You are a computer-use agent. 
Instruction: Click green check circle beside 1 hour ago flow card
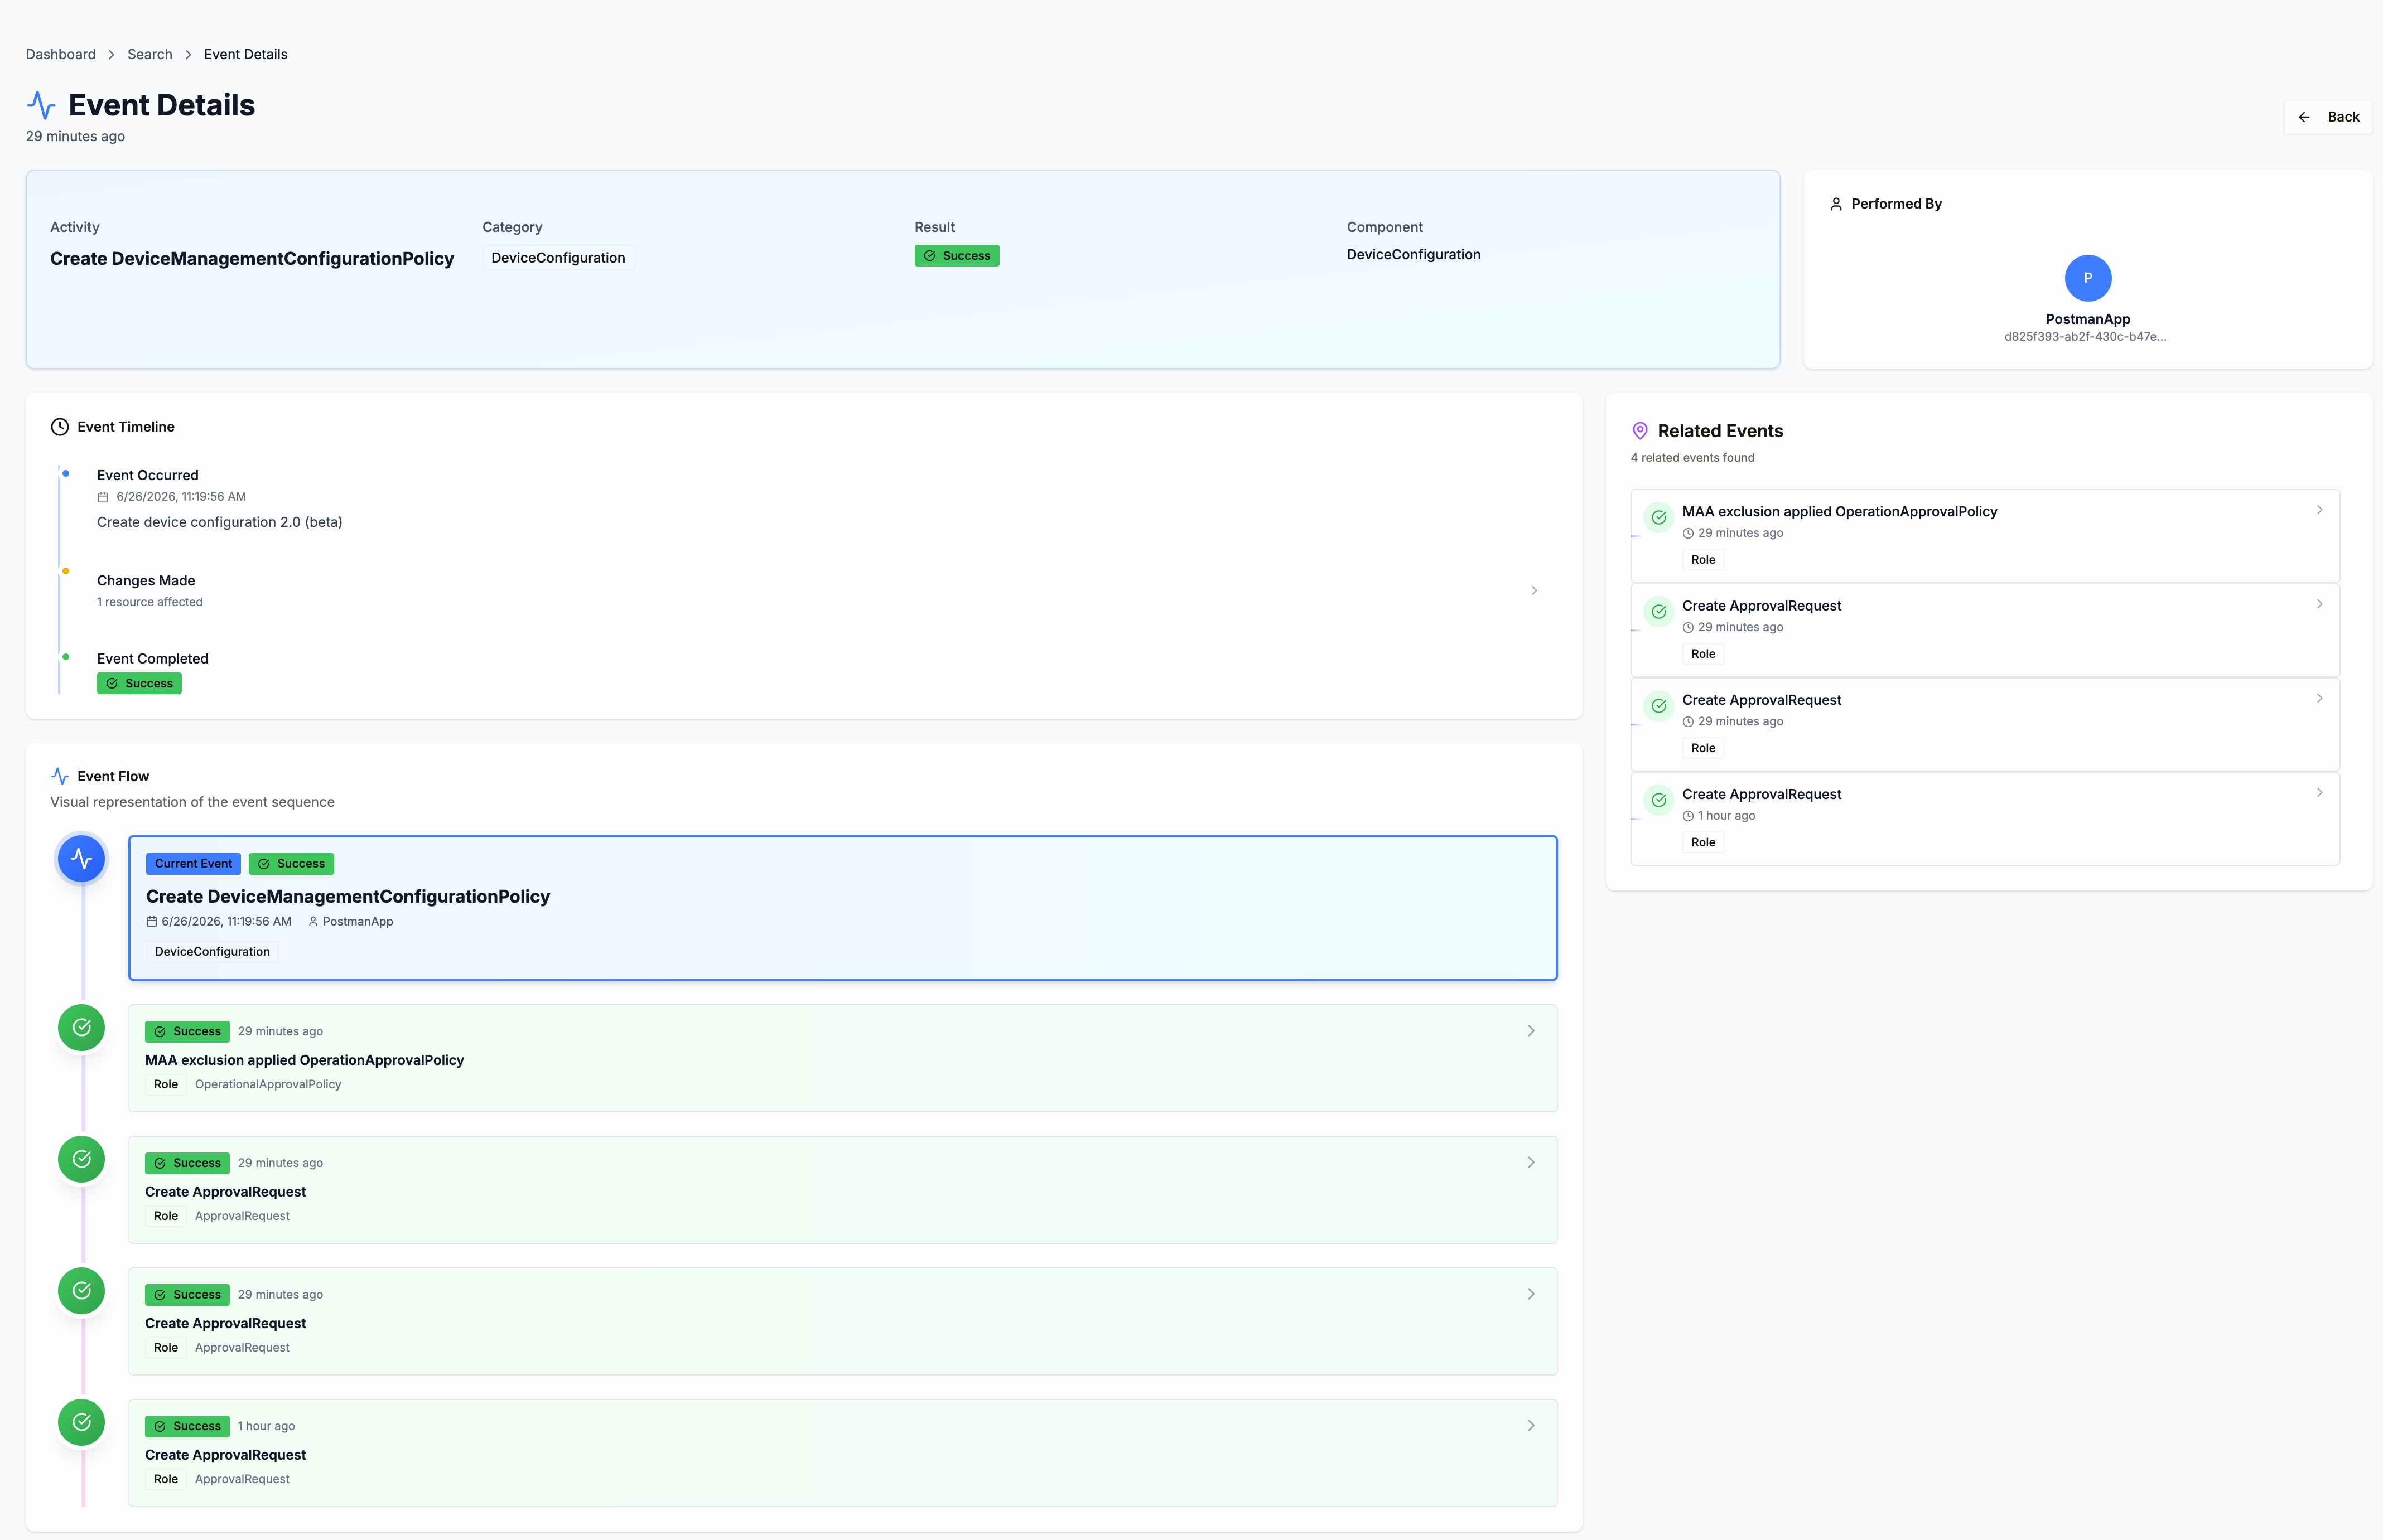point(82,1422)
